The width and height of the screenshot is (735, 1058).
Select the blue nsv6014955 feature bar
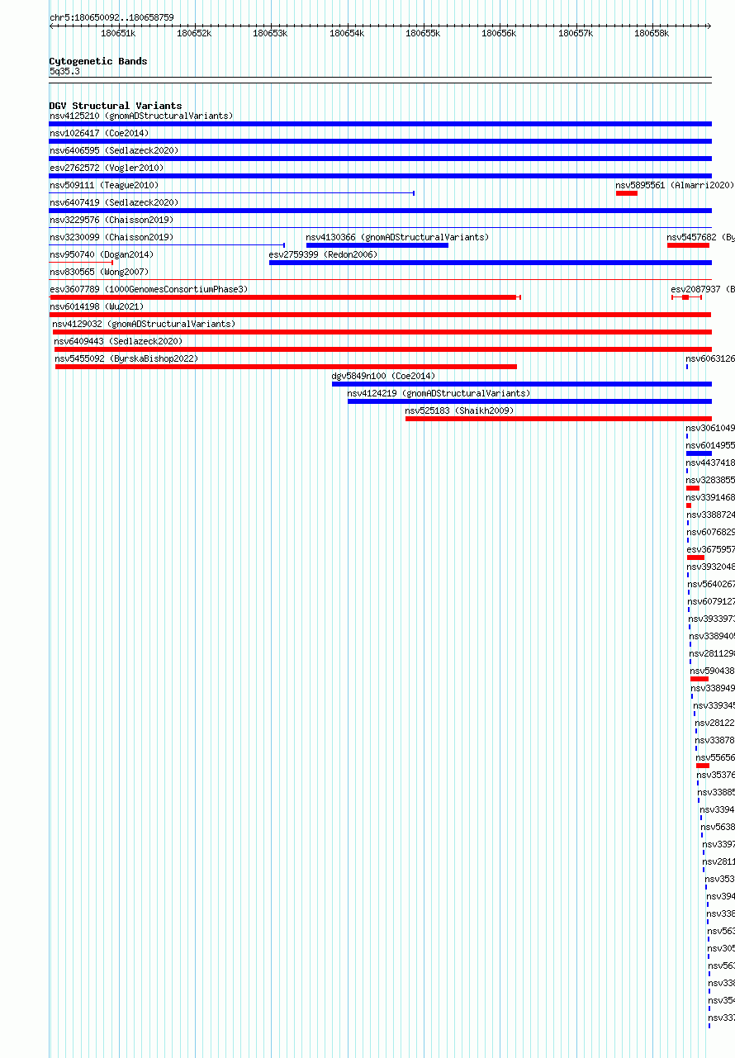pyautogui.click(x=699, y=453)
